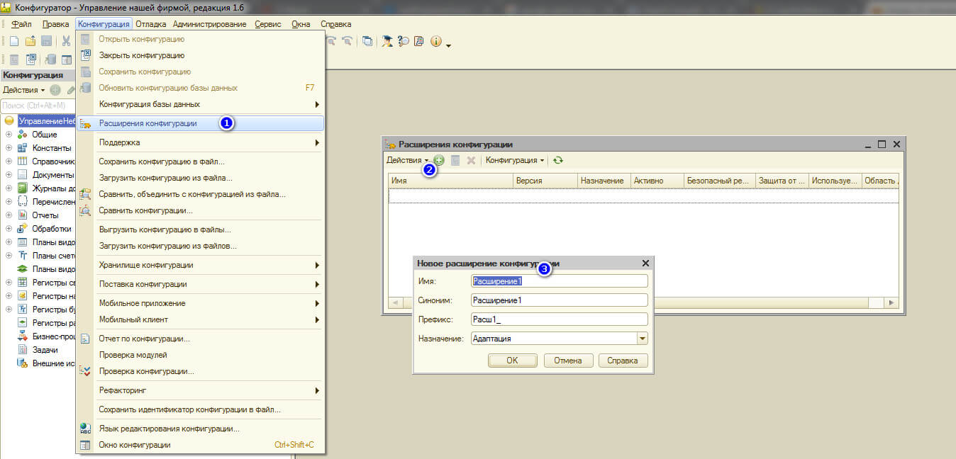Click the Отмена button
Viewport: 956px width, 459px height.
point(568,361)
